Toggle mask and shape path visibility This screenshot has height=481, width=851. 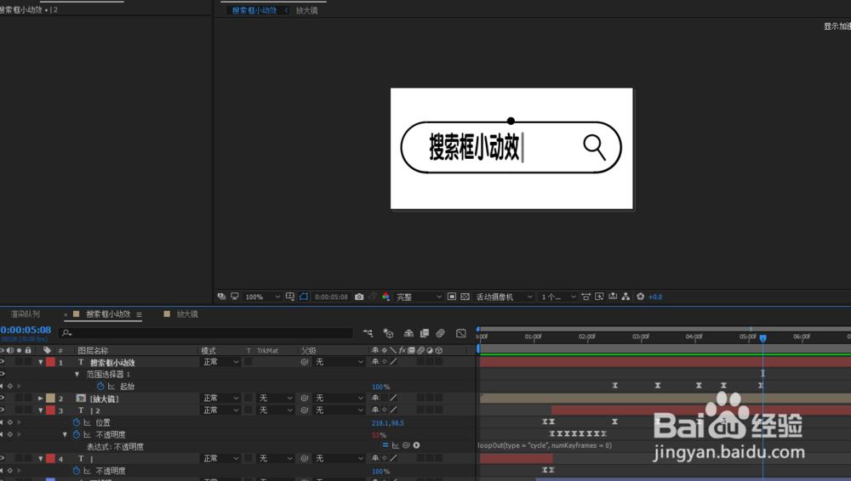tap(304, 296)
